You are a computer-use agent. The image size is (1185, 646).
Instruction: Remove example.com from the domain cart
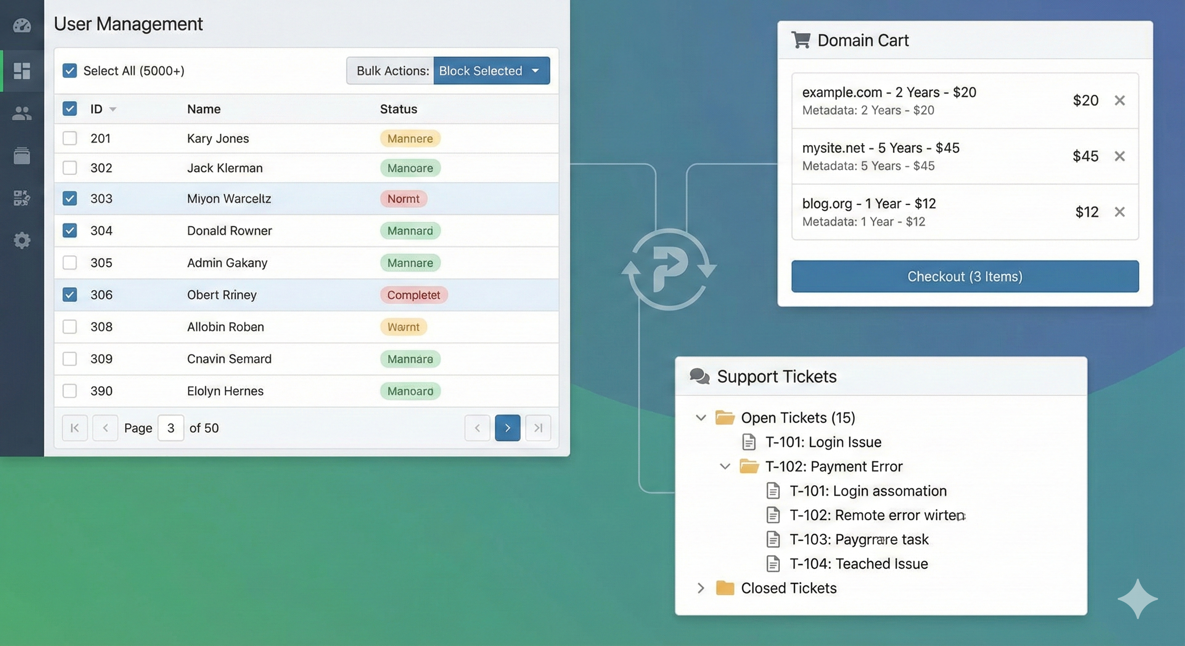pos(1120,100)
